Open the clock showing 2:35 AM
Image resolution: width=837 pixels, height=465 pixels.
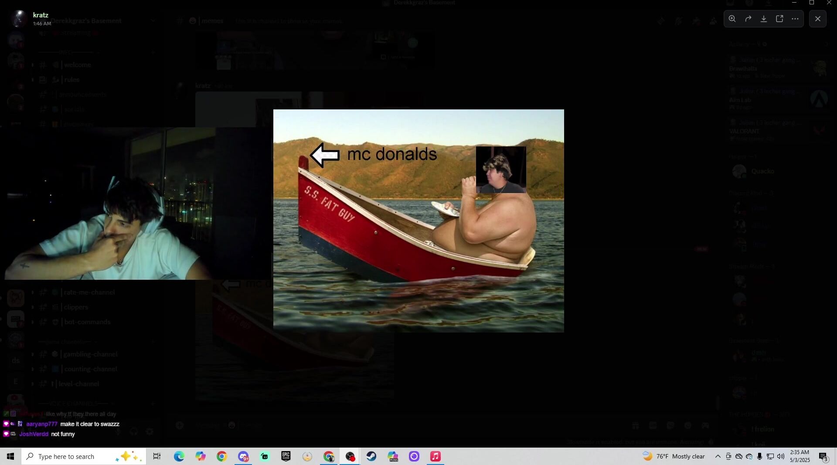click(800, 456)
